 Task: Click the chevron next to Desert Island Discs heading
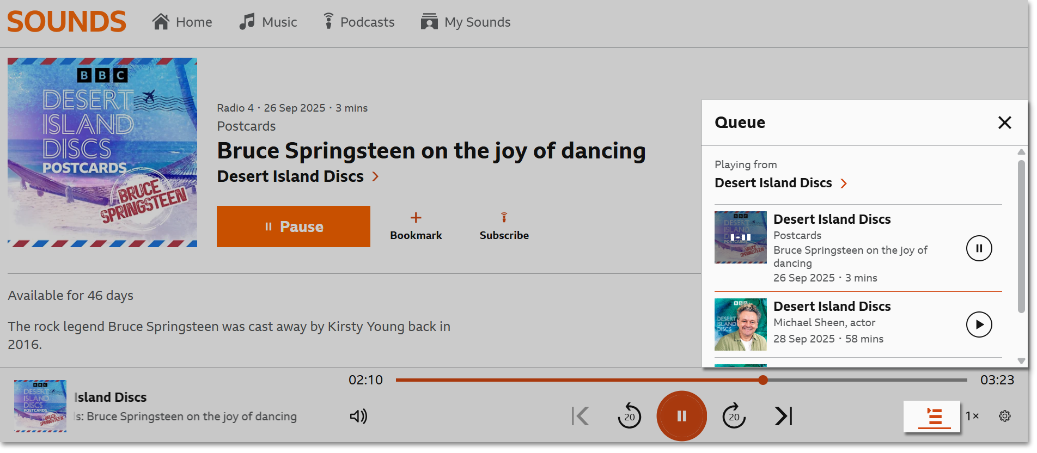pos(375,176)
